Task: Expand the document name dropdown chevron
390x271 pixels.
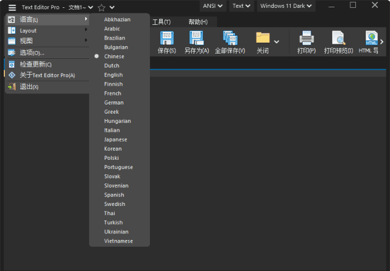Action: 91,7
